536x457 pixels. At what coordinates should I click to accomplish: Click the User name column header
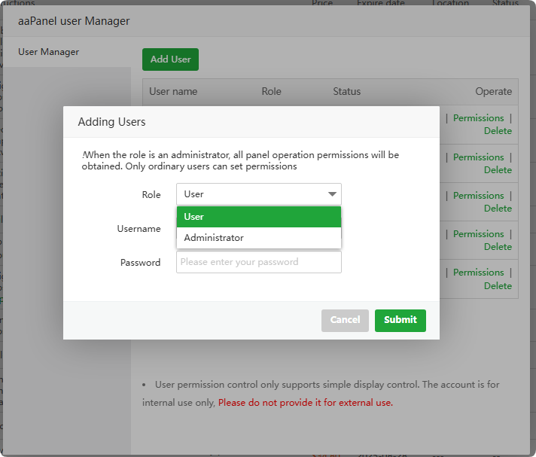(x=173, y=92)
